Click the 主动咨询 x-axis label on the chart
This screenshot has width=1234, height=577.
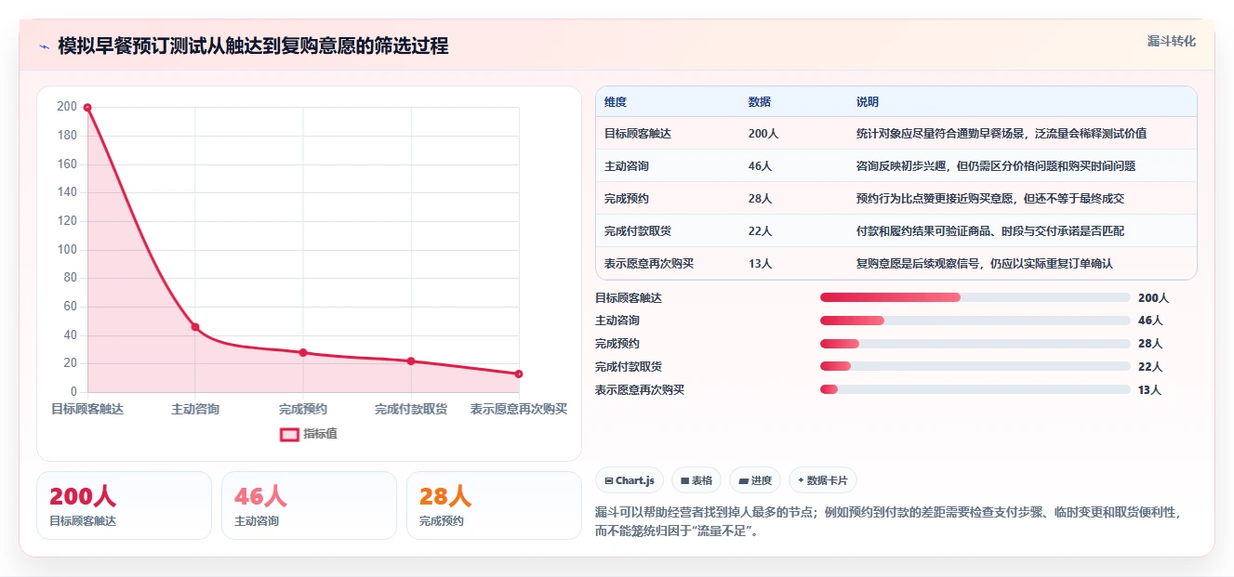coord(195,409)
